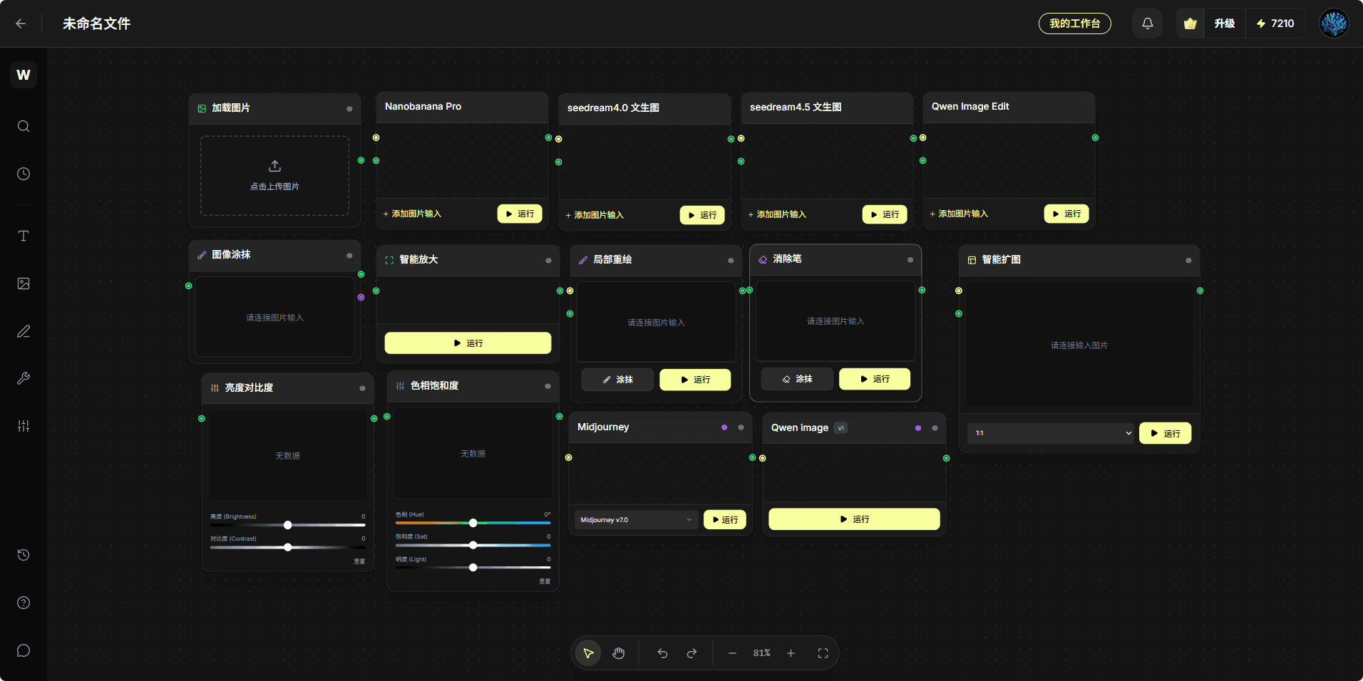Run the 智能放大 node

tap(468, 343)
